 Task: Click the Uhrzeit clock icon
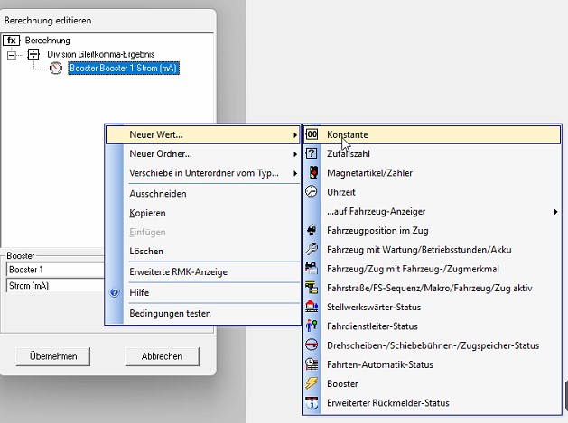click(x=312, y=192)
